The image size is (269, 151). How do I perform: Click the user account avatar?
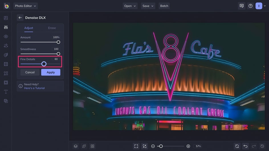[259, 6]
